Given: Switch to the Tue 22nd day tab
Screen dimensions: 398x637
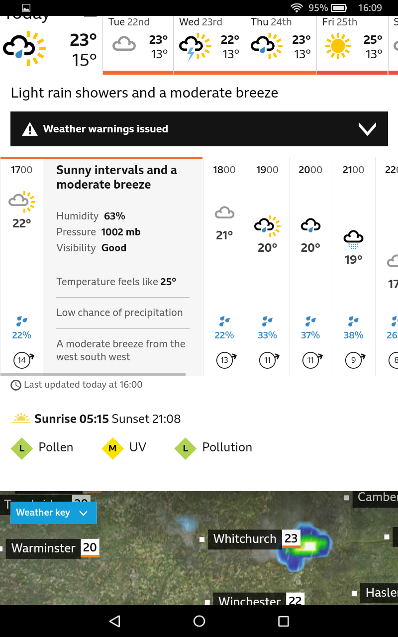Looking at the screenshot, I should point(138,45).
